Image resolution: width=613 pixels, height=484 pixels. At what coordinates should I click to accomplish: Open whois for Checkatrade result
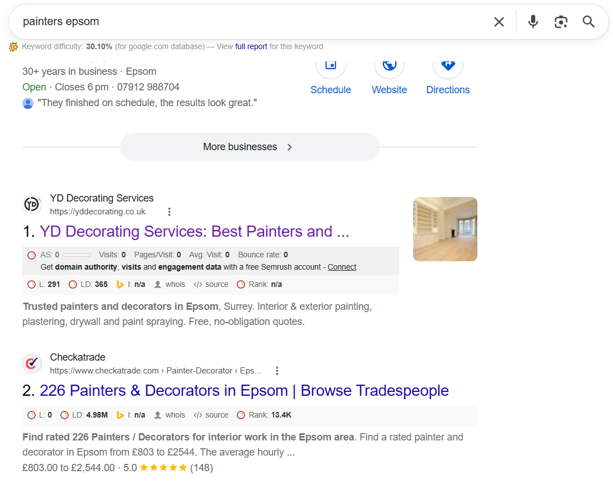[170, 415]
